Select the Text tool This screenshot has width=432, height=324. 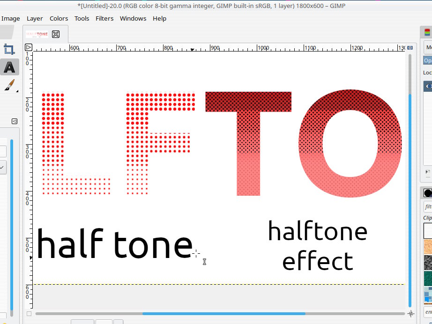(9, 67)
